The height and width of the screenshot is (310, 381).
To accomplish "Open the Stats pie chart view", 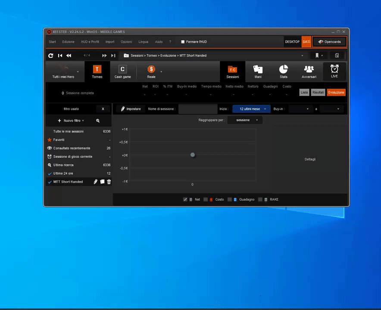I will coord(283,71).
